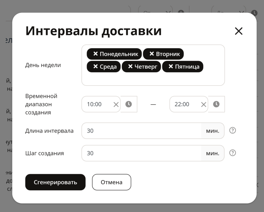Clear the 10:00 start time
Image resolution: width=264 pixels, height=212 pixels.
(116, 104)
